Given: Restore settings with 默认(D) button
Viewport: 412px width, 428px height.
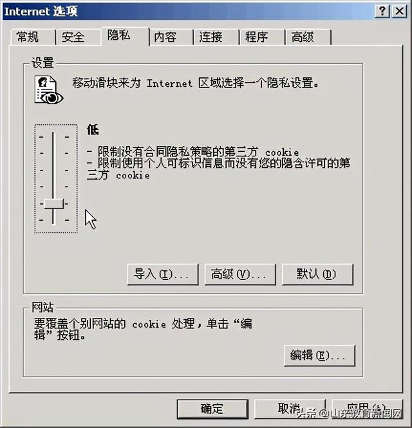Looking at the screenshot, I should (x=317, y=274).
